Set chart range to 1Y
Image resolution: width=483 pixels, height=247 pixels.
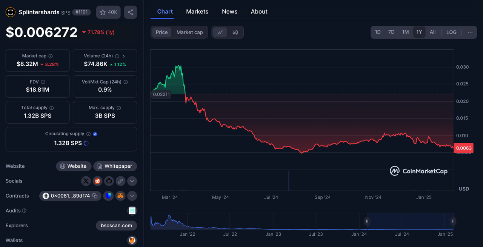pyautogui.click(x=419, y=32)
